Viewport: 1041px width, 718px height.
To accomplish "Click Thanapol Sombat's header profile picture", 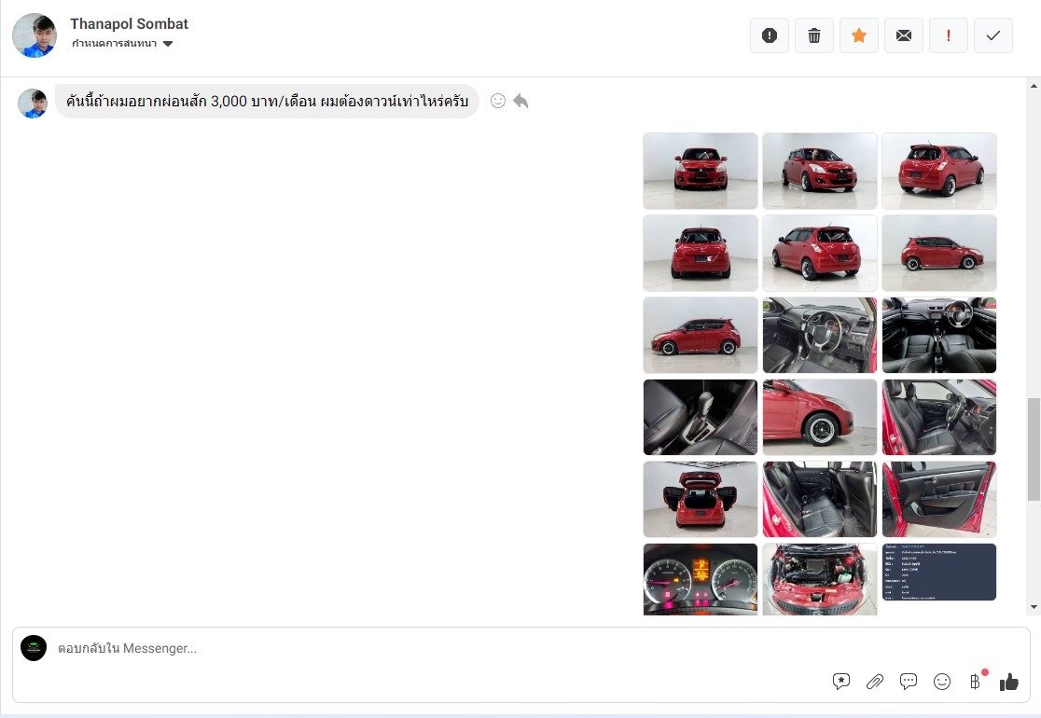I will [35, 35].
